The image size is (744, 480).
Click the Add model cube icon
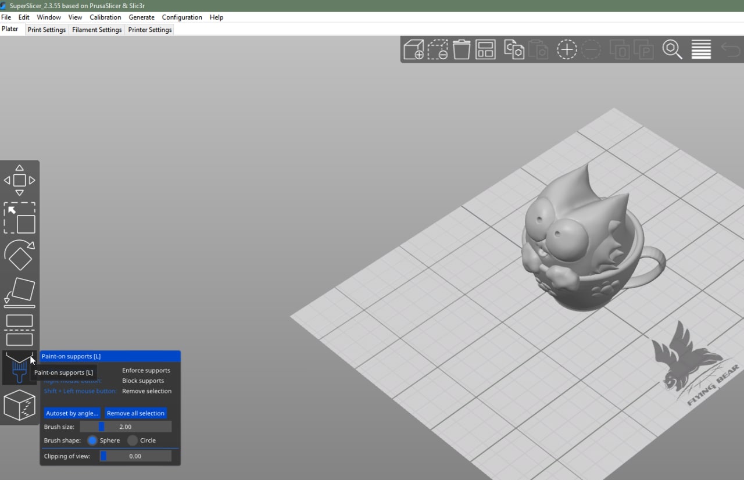(414, 49)
